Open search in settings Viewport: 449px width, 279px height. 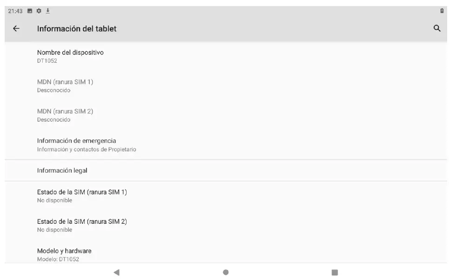[x=436, y=28]
